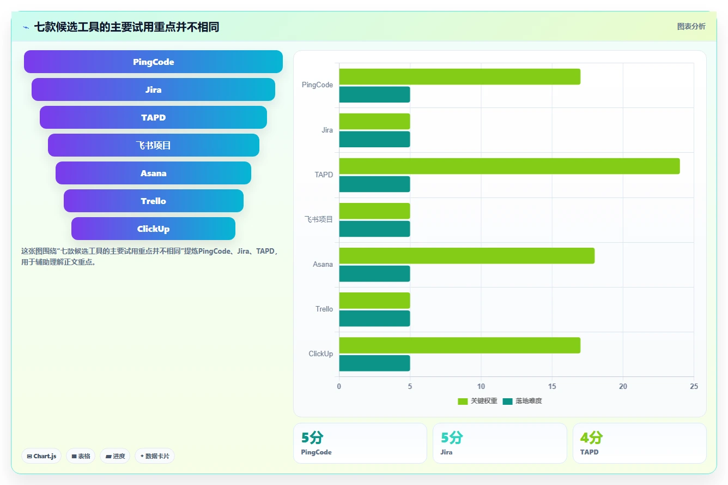Click the teal 落地难度 legend swatch
Viewport: 728px width, 485px height.
click(507, 401)
